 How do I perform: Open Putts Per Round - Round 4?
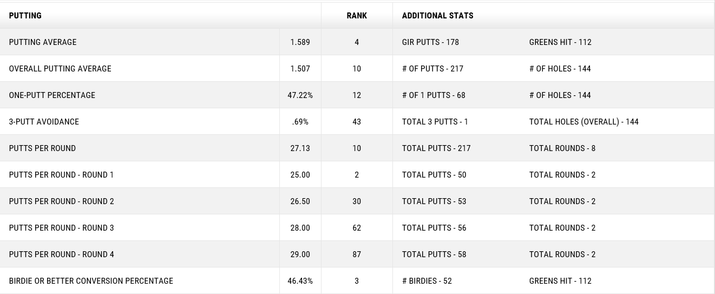[61, 254]
